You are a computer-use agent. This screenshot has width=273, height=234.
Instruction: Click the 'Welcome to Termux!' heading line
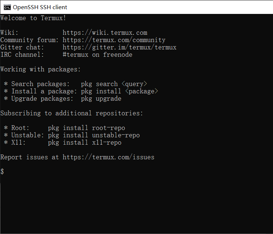33,18
